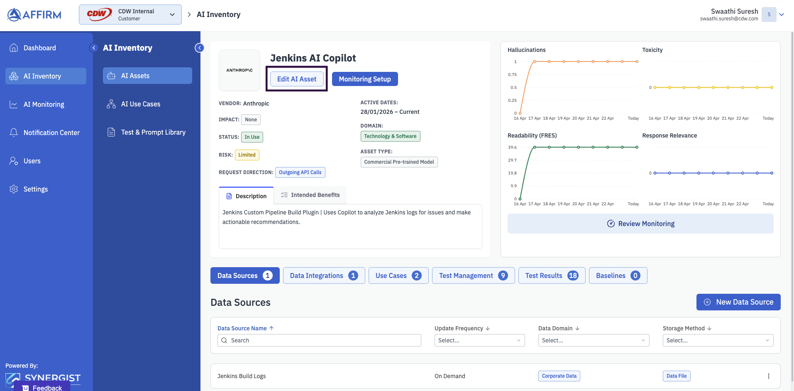Collapse the AI Inventory submenu panel
This screenshot has width=794, height=391.
(x=200, y=48)
